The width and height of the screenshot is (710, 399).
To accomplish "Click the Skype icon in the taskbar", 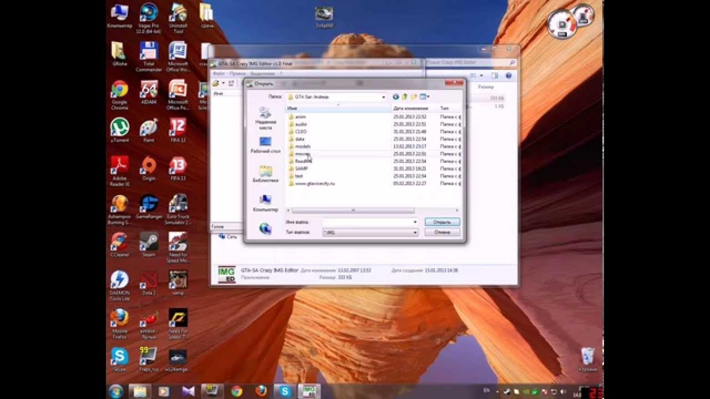I will pyautogui.click(x=285, y=391).
